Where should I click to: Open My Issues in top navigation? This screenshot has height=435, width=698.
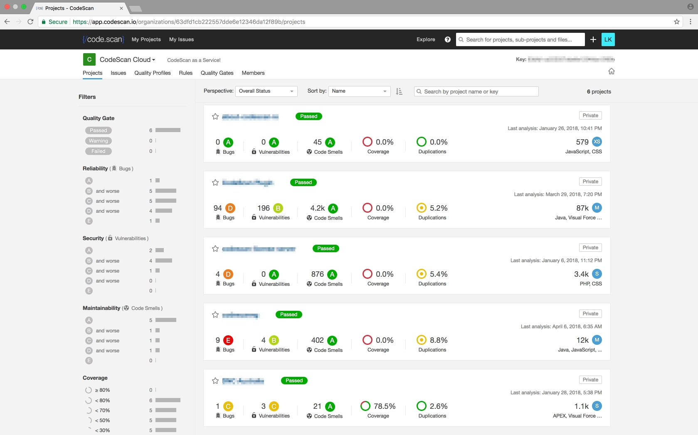point(181,39)
